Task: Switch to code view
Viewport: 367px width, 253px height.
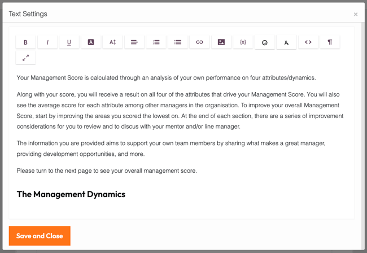Action: coord(308,42)
